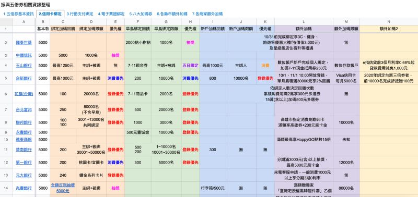Open the 第一銀行 link

tap(24, 163)
